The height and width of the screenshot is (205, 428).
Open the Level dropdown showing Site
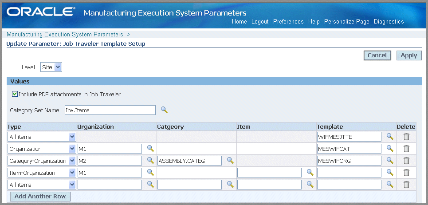pos(51,67)
